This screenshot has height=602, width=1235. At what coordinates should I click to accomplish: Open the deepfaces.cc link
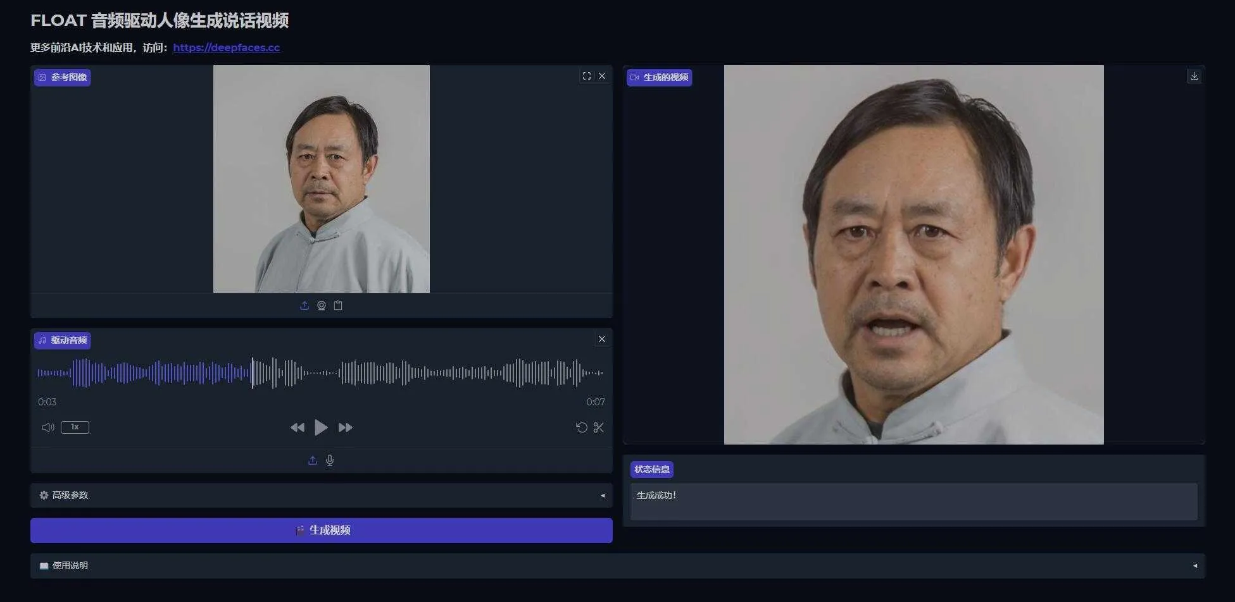(226, 47)
